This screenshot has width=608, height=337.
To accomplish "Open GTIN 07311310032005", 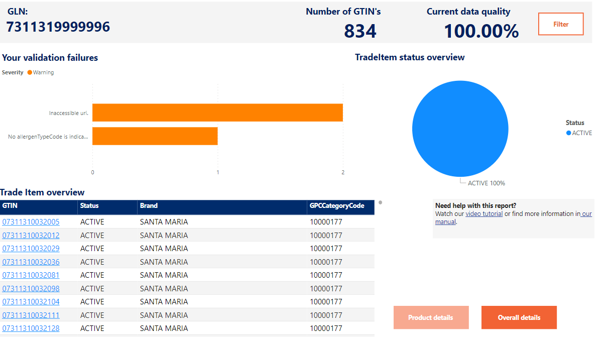I will pos(31,222).
